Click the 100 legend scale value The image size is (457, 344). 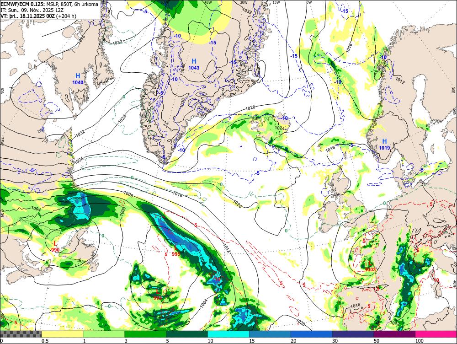(419, 341)
